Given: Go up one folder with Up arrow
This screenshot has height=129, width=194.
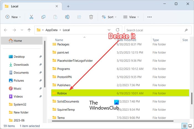Looking at the screenshot, I should point(29,30).
